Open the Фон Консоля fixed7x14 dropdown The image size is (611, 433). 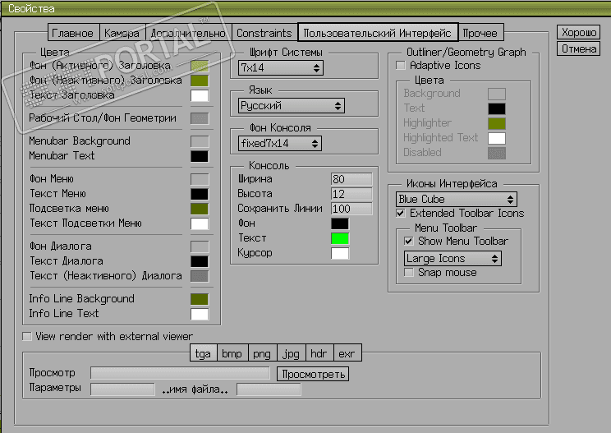coord(279,144)
